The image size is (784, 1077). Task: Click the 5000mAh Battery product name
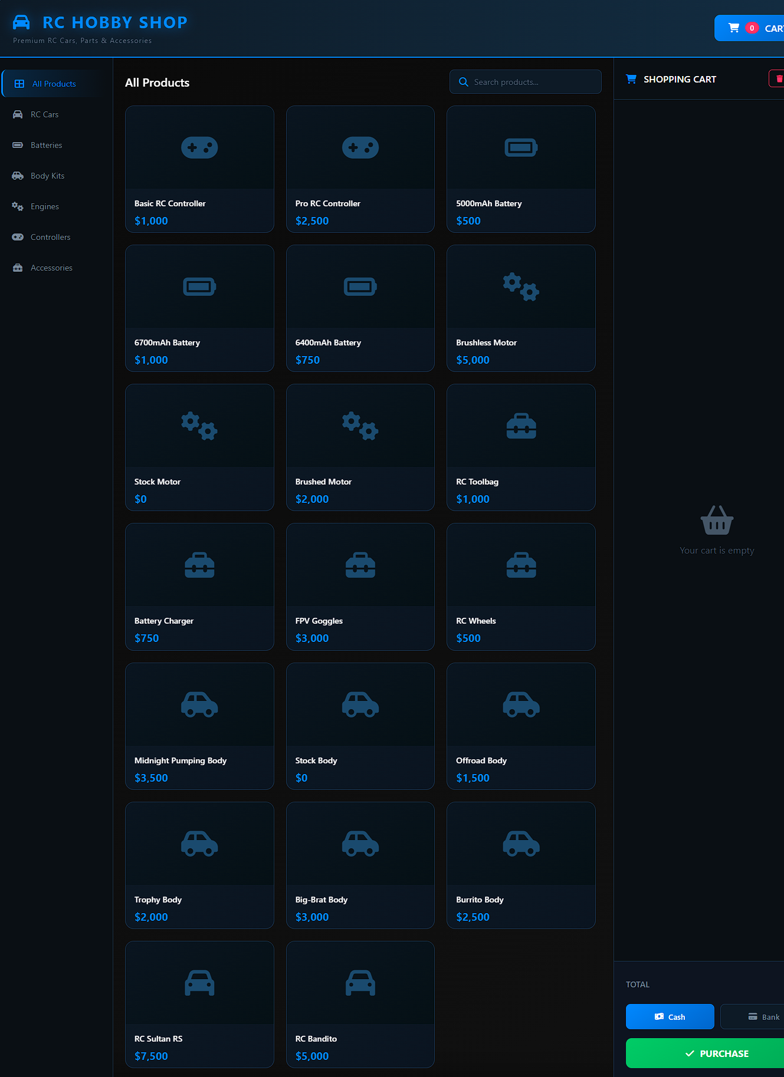(x=489, y=203)
